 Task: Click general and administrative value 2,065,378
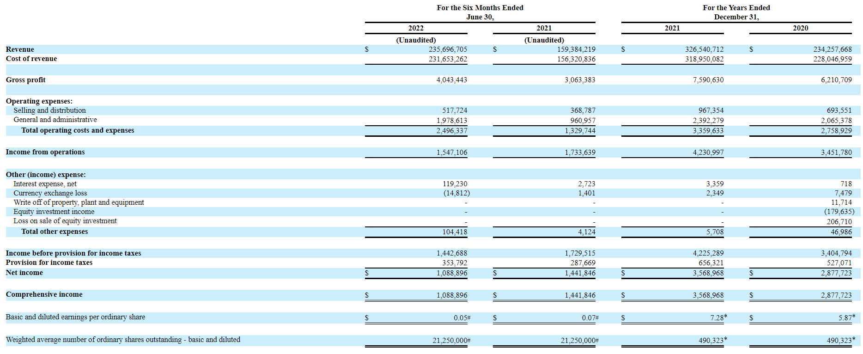(836, 121)
